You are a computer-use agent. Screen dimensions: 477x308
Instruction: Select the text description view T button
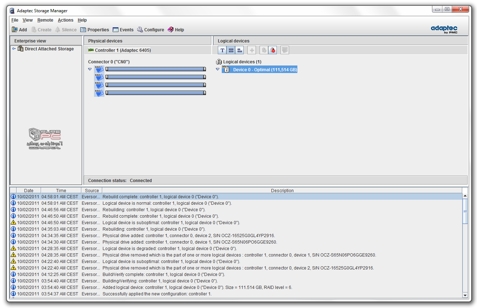point(222,50)
